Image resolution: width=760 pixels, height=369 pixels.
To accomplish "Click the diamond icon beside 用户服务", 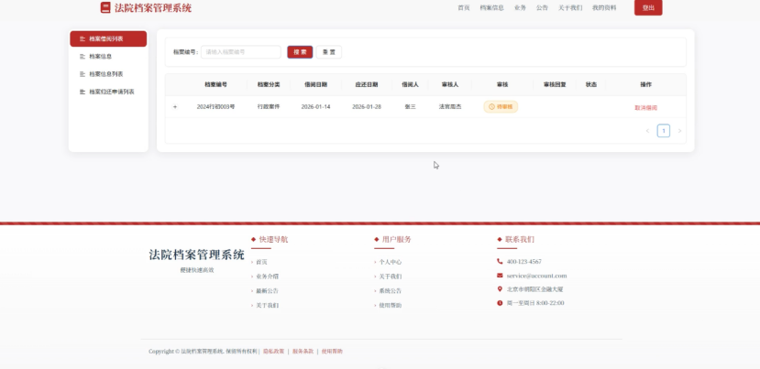I will point(376,239).
